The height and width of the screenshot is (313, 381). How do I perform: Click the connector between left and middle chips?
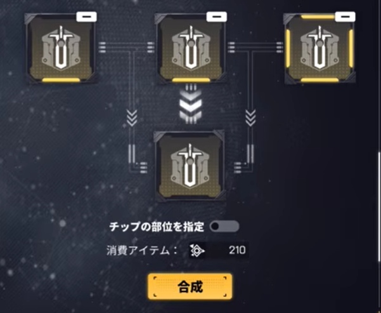[x=126, y=47]
